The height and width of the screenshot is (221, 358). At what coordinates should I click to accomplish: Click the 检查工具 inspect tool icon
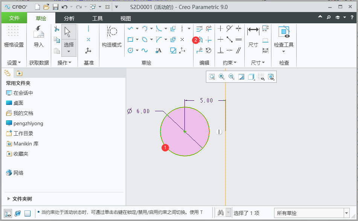(283, 32)
